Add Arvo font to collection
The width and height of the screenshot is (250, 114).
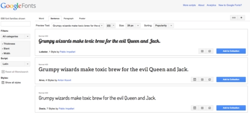point(231,79)
